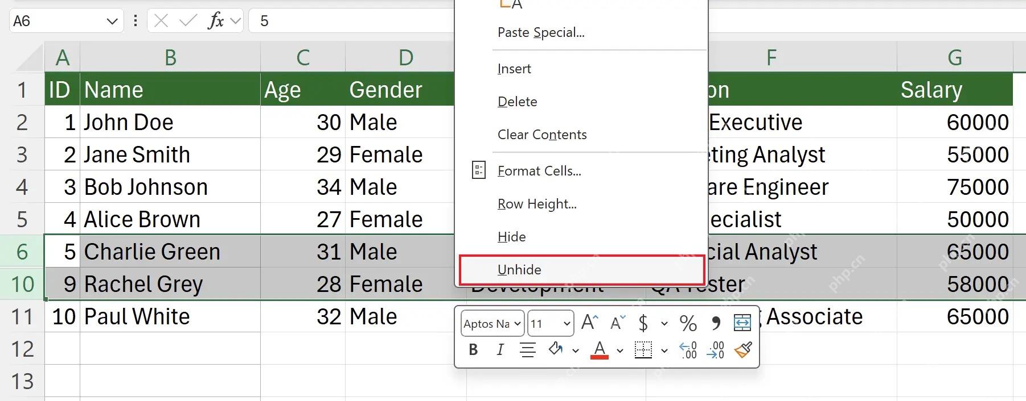
Task: Cancel formula entry with X icon
Action: tap(161, 21)
